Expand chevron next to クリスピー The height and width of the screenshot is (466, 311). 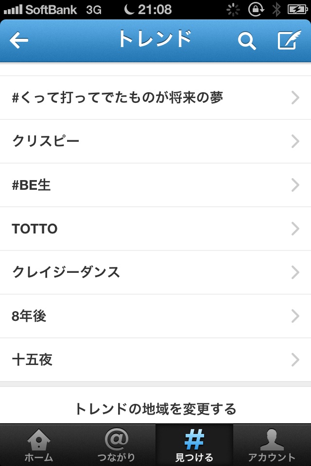tap(295, 141)
